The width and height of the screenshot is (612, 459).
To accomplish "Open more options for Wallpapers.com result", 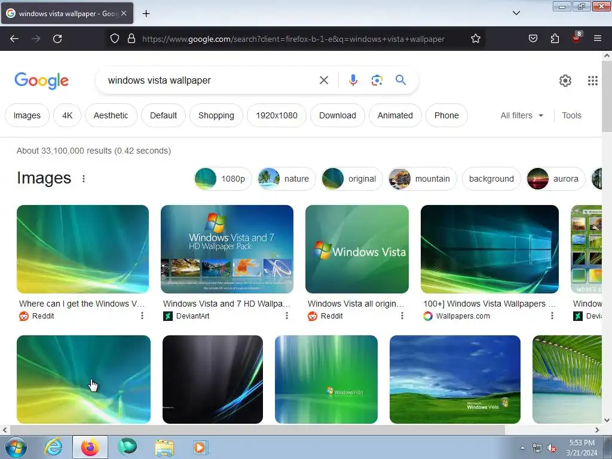I will click(552, 316).
